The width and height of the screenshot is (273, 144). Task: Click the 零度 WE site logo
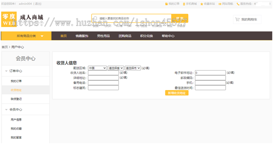[x=9, y=19]
